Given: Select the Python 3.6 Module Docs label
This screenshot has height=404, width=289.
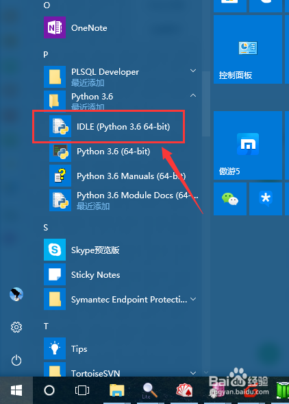Looking at the screenshot, I should pos(138,195).
